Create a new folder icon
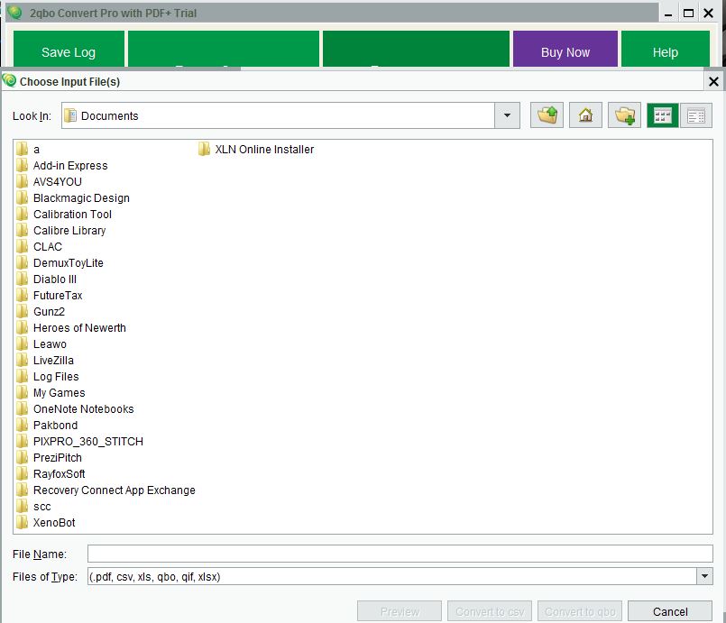726x623 pixels. (x=624, y=115)
